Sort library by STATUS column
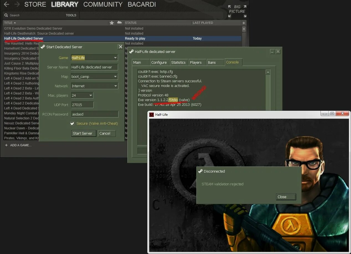This screenshot has width=351, height=254. 130,23
